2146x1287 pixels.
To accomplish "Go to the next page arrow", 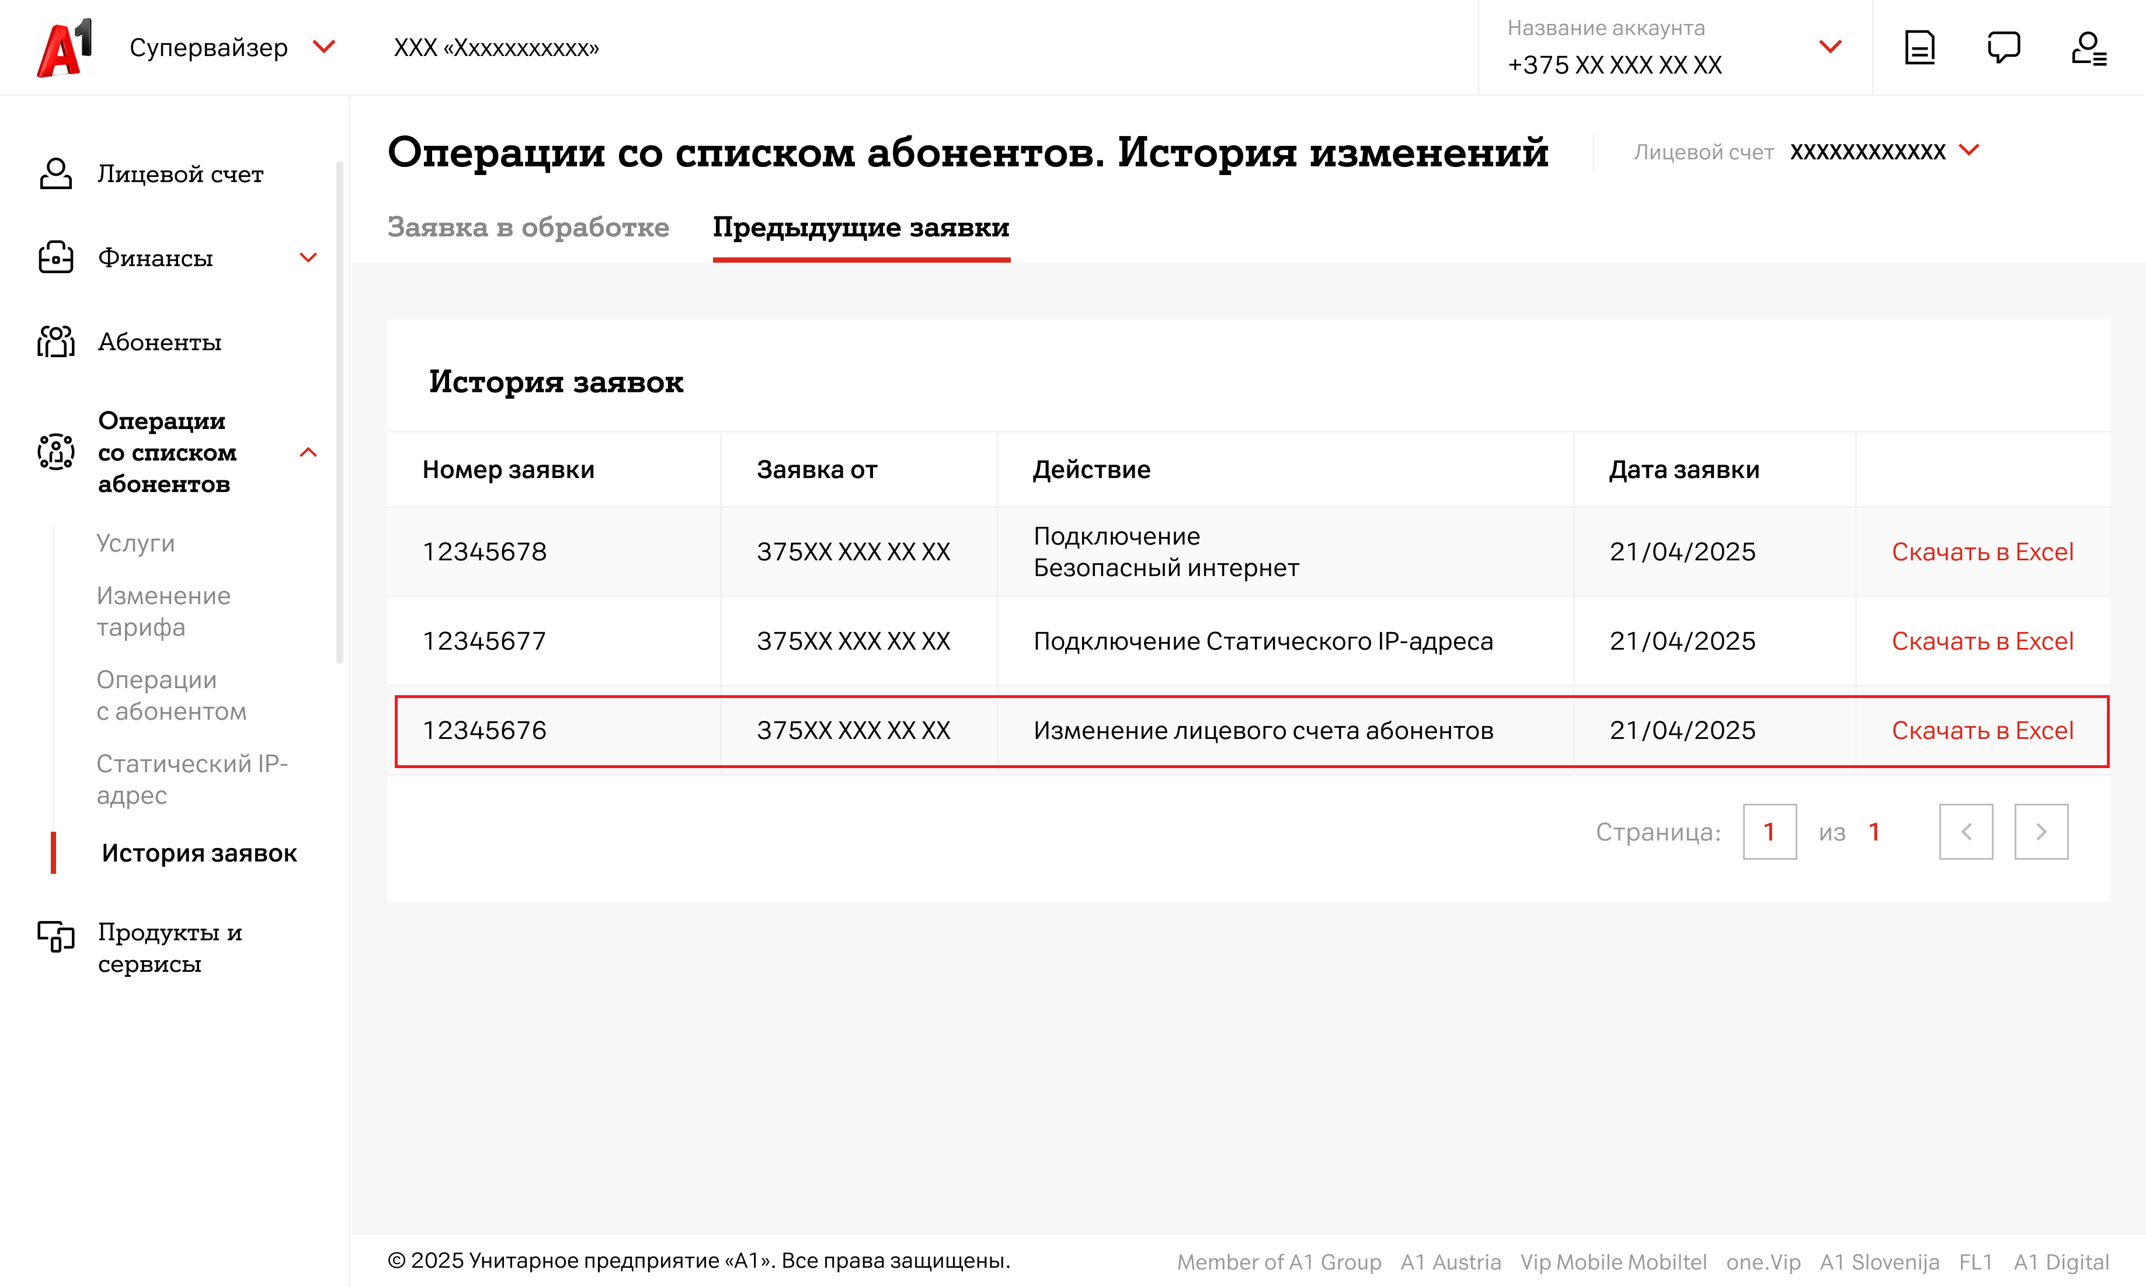I will click(x=2040, y=832).
